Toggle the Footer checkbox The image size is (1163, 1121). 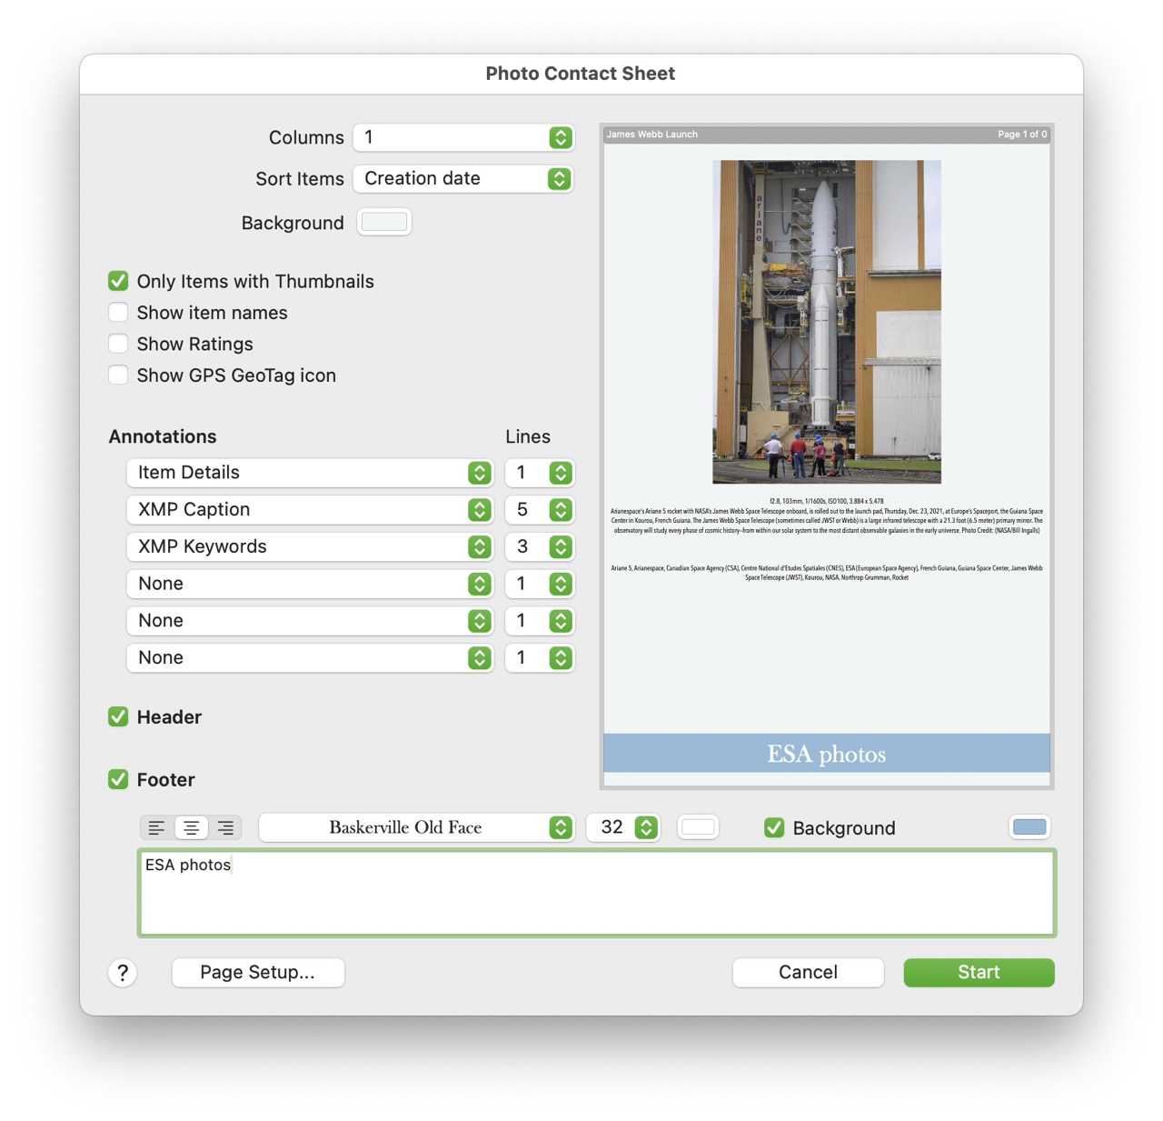[118, 779]
